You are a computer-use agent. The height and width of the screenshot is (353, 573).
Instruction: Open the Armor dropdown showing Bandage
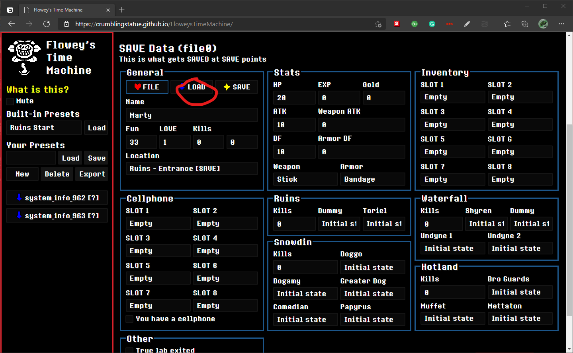click(x=373, y=179)
